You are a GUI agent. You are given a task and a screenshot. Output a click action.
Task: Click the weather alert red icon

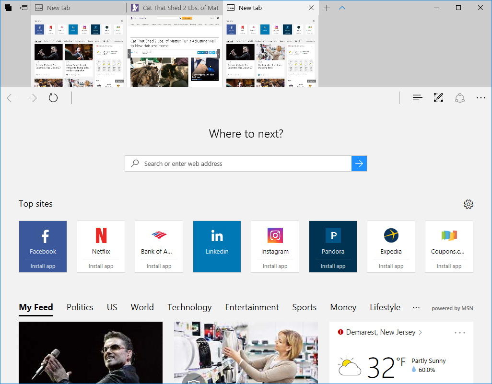[x=340, y=332]
